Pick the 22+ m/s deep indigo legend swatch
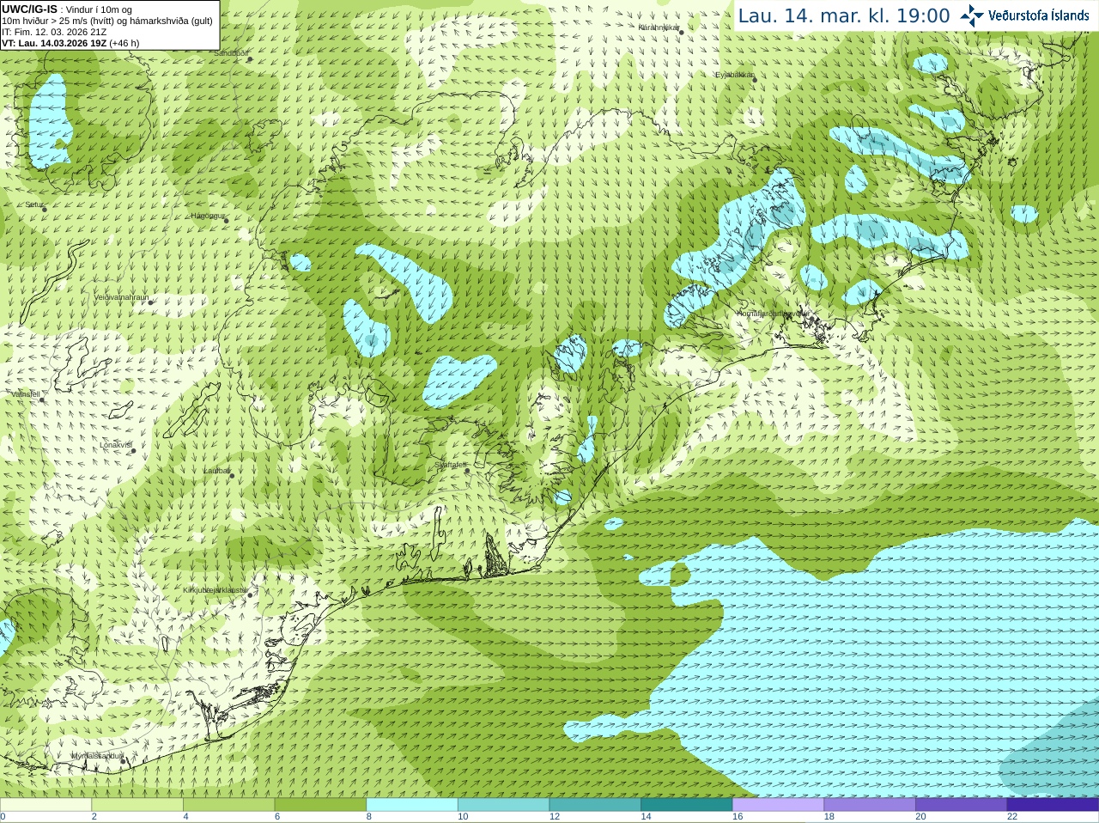The width and height of the screenshot is (1099, 823). click(1053, 805)
